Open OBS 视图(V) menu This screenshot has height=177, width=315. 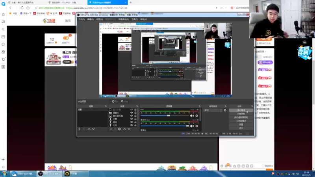(x=100, y=19)
